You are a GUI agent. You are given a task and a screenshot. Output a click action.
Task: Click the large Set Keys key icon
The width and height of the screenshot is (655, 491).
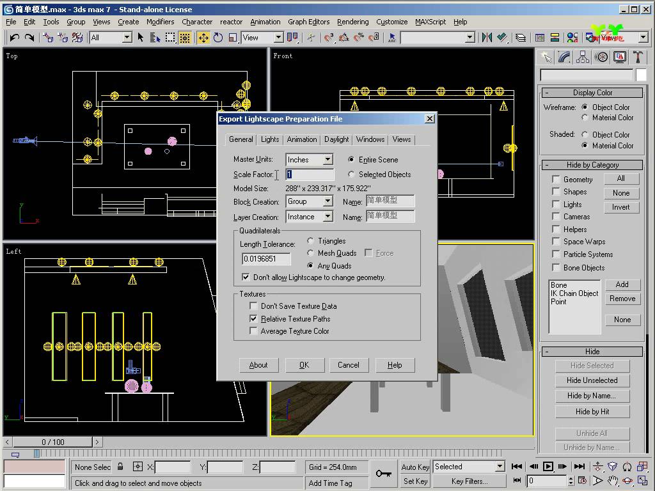click(x=384, y=474)
